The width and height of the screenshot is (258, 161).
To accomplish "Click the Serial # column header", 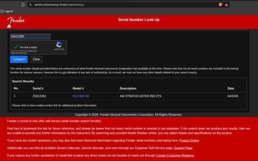I will [38, 88].
